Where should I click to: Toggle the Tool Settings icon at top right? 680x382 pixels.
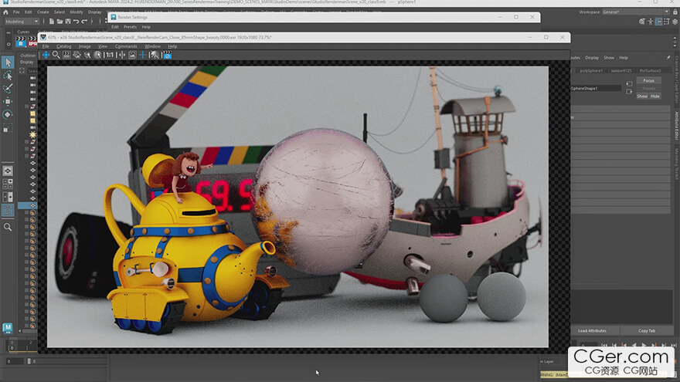(667, 22)
